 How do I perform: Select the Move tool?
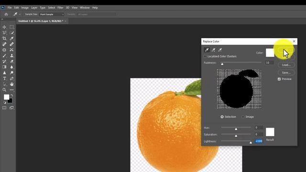click(x=4, y=27)
